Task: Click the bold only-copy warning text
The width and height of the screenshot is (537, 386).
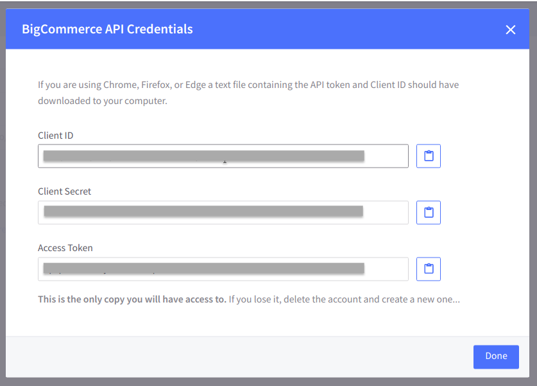Action: [x=132, y=299]
